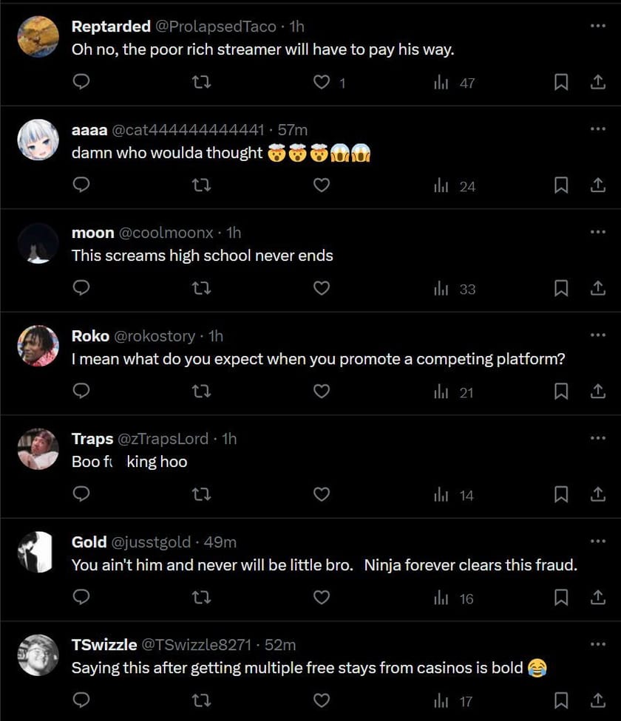This screenshot has height=721, width=621.
Task: Reply to TSwizzle's casino tweet
Action: pyautogui.click(x=82, y=701)
